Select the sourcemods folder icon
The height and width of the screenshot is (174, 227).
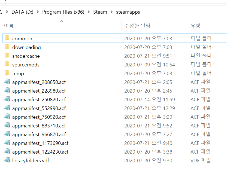point(7,64)
